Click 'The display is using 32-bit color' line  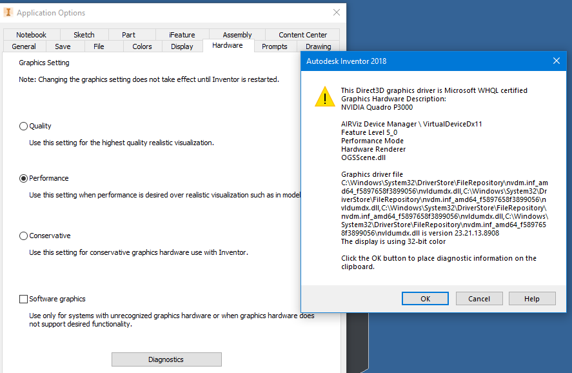[393, 241]
